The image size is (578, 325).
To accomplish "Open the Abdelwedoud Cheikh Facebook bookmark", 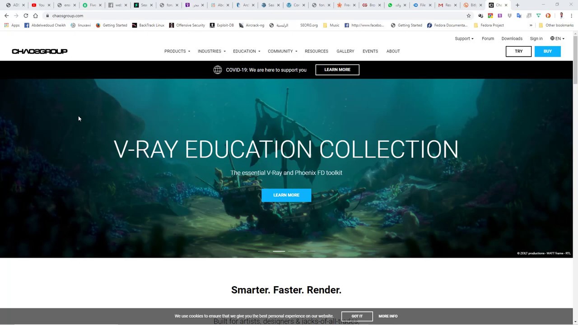I will tap(45, 25).
